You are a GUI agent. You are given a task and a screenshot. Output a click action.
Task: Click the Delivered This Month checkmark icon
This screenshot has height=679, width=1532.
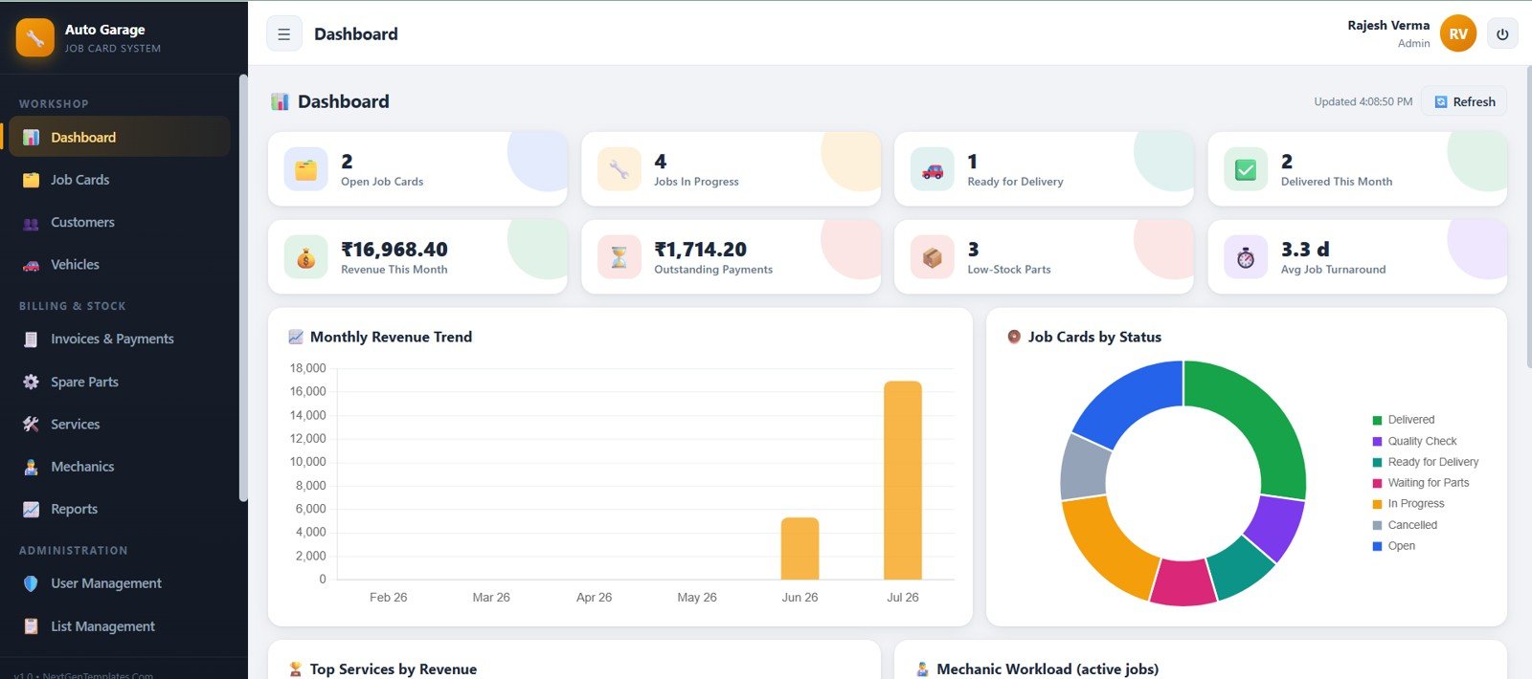(1246, 169)
